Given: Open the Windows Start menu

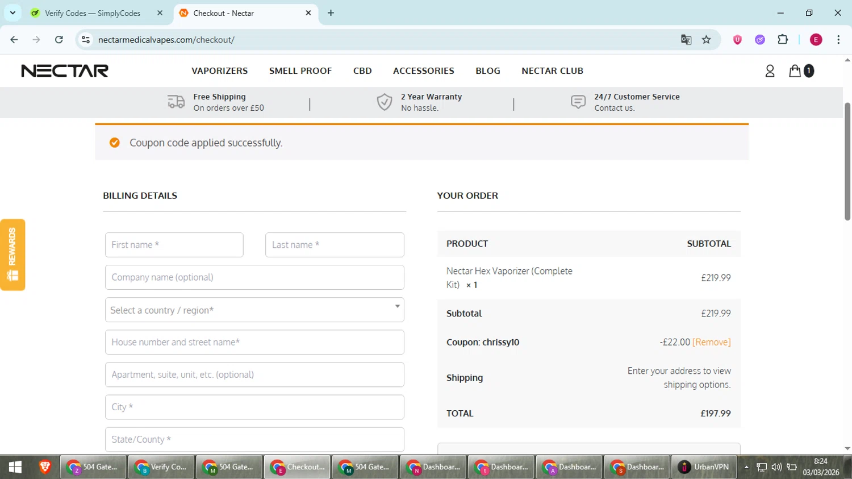Looking at the screenshot, I should point(15,467).
